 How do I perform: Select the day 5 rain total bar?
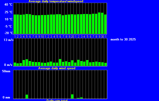pos(27,96)
